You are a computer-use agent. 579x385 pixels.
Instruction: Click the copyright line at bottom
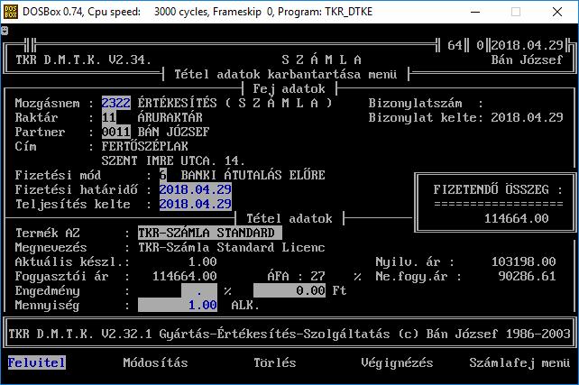coord(289,334)
